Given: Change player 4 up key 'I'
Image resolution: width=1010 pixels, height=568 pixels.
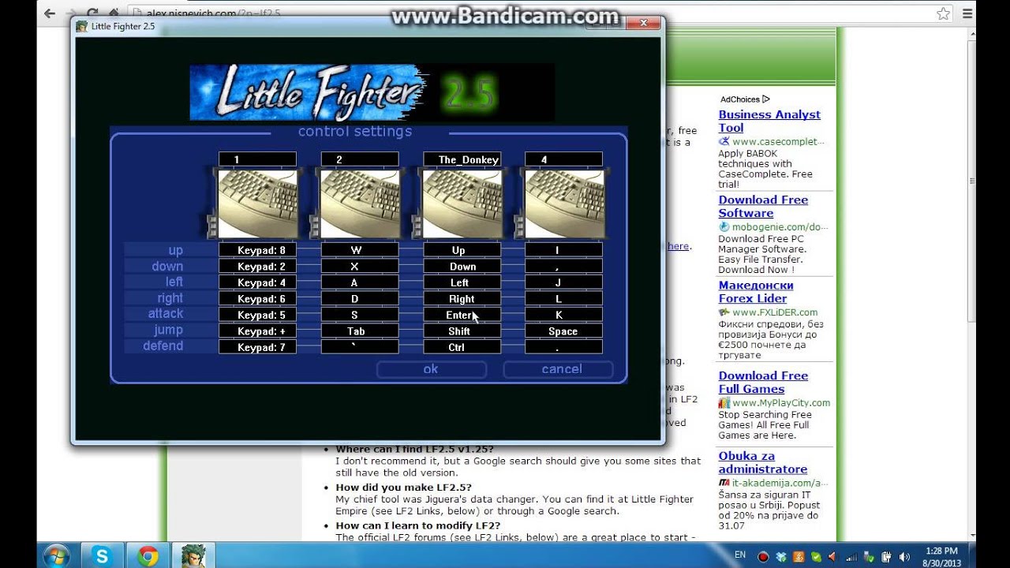Looking at the screenshot, I should point(564,250).
